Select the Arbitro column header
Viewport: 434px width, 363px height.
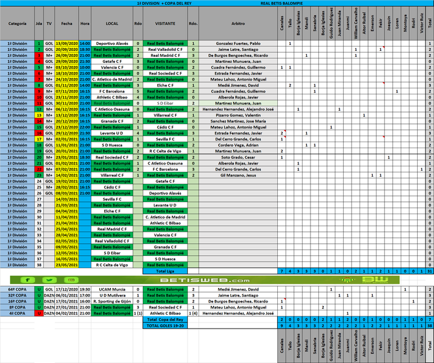click(238, 24)
